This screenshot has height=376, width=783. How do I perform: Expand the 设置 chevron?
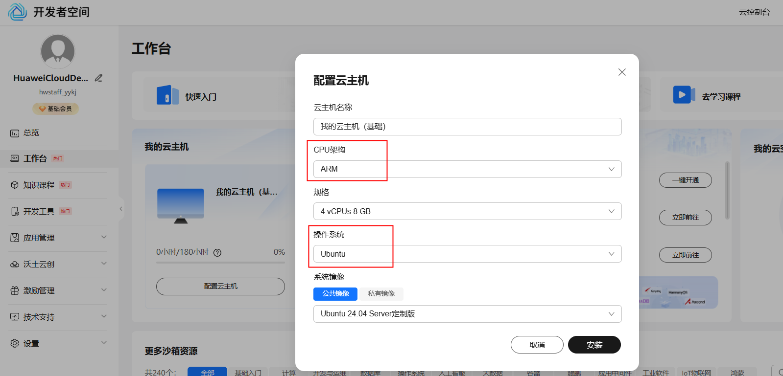104,343
